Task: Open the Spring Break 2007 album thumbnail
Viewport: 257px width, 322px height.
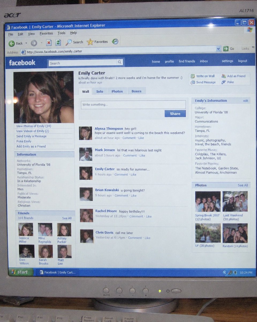Action: click(x=208, y=202)
